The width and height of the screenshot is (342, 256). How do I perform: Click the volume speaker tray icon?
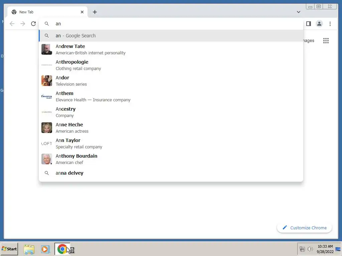310,249
